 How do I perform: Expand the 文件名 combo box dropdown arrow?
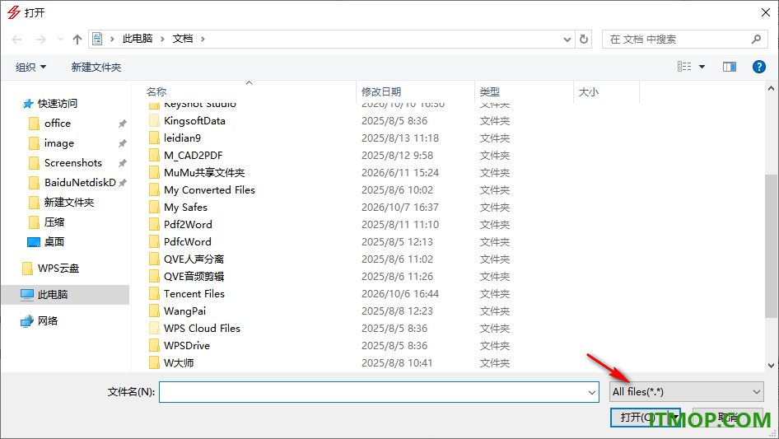[x=592, y=392]
